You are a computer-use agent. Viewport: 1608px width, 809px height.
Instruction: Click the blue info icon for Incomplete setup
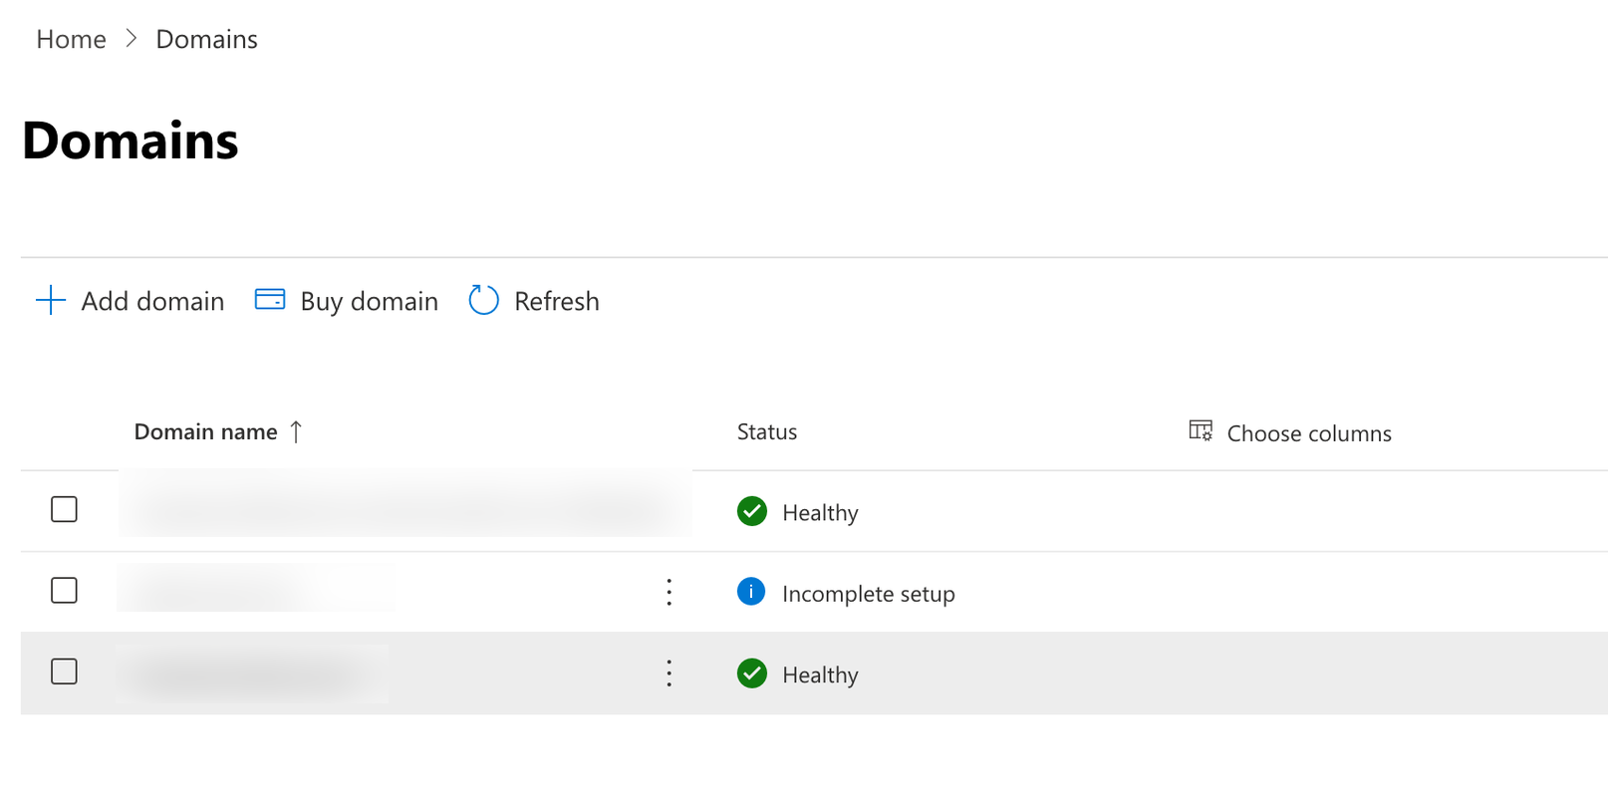point(751,592)
